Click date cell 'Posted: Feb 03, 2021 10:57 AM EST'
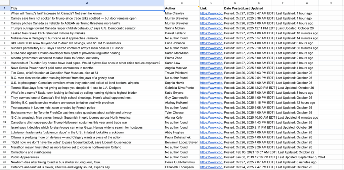Screen dimensions: 344x170 (x=235, y=152)
